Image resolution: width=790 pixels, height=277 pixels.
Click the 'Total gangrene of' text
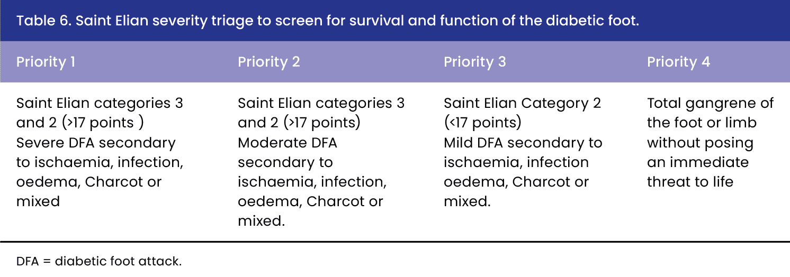[x=711, y=103]
